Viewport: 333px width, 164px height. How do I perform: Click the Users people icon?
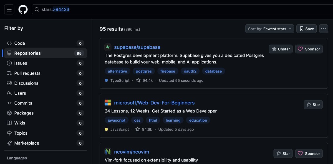click(x=9, y=93)
